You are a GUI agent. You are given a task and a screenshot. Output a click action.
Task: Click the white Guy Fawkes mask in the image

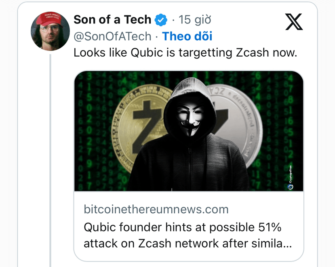pyautogui.click(x=190, y=119)
